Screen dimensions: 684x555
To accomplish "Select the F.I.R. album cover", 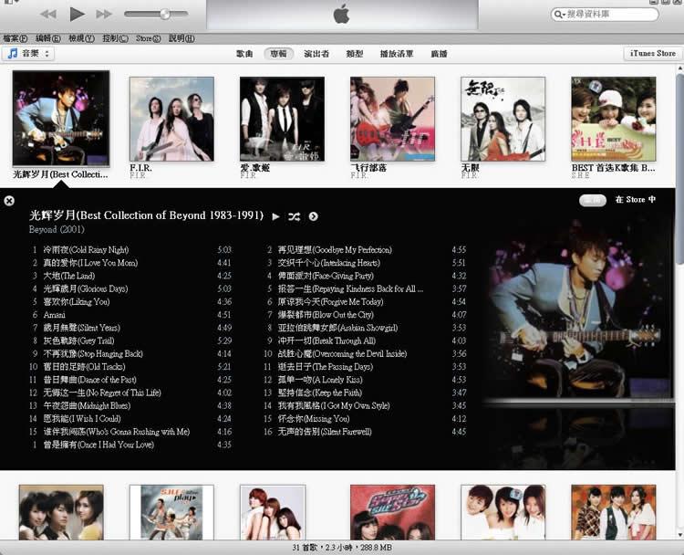I will point(171,119).
